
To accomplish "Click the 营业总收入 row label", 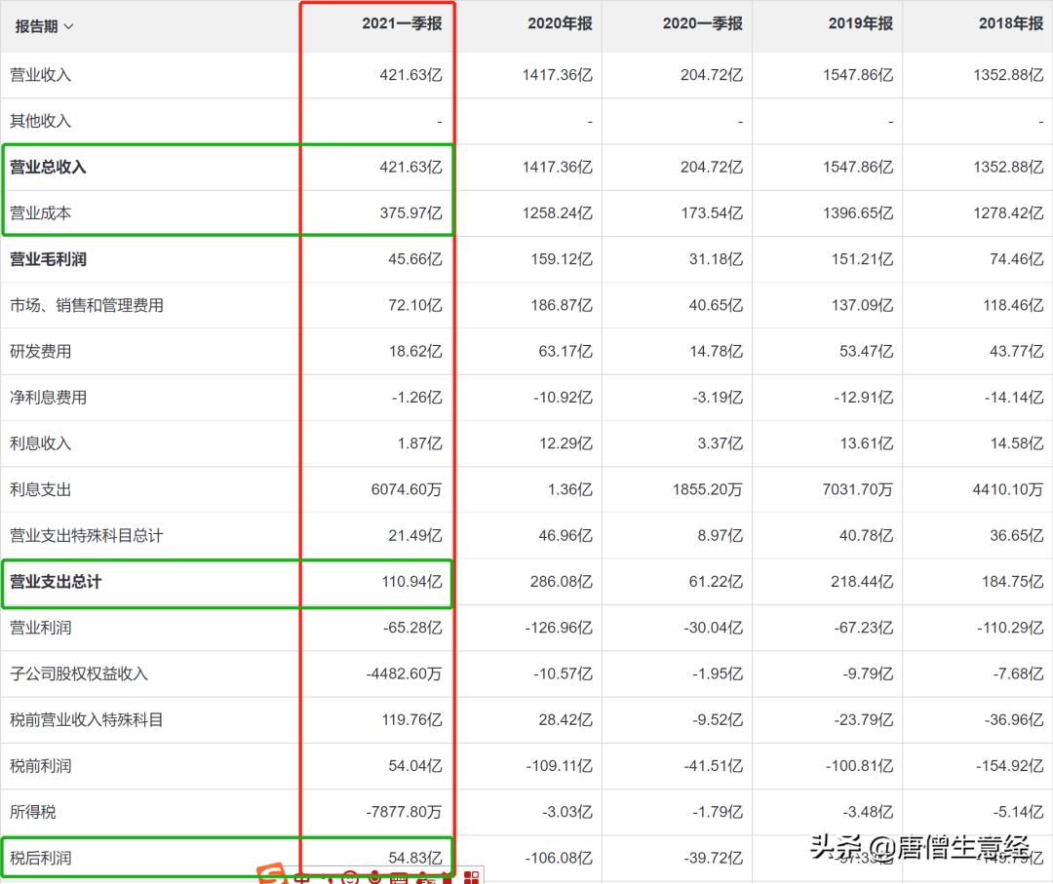I will click(x=51, y=167).
